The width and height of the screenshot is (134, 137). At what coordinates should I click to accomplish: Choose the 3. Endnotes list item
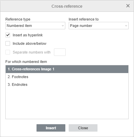67,84
